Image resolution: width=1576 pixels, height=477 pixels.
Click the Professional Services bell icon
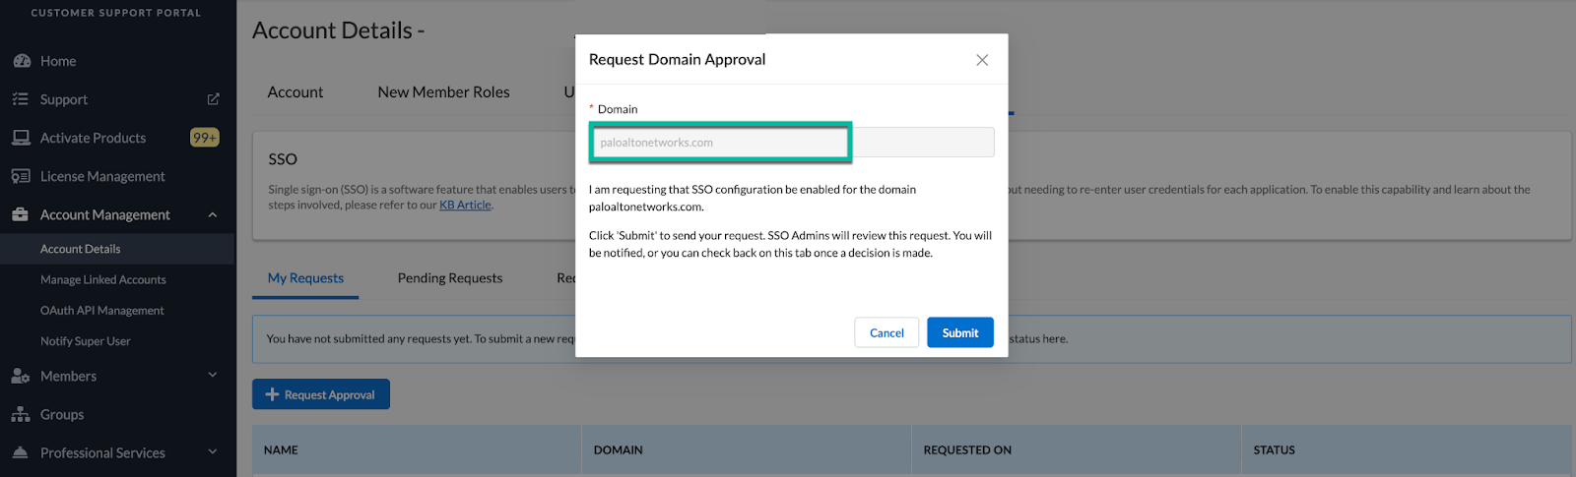click(21, 452)
